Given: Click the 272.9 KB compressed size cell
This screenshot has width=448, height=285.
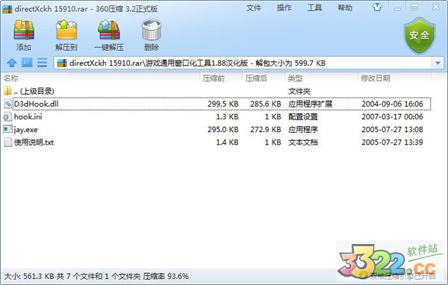Looking at the screenshot, I should coord(265,130).
